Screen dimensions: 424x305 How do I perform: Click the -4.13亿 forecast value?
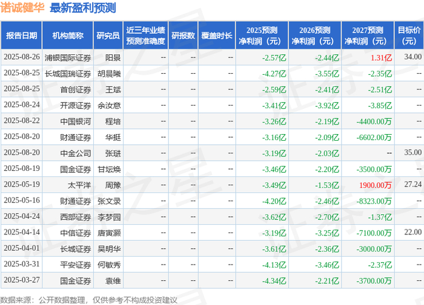click(274, 265)
